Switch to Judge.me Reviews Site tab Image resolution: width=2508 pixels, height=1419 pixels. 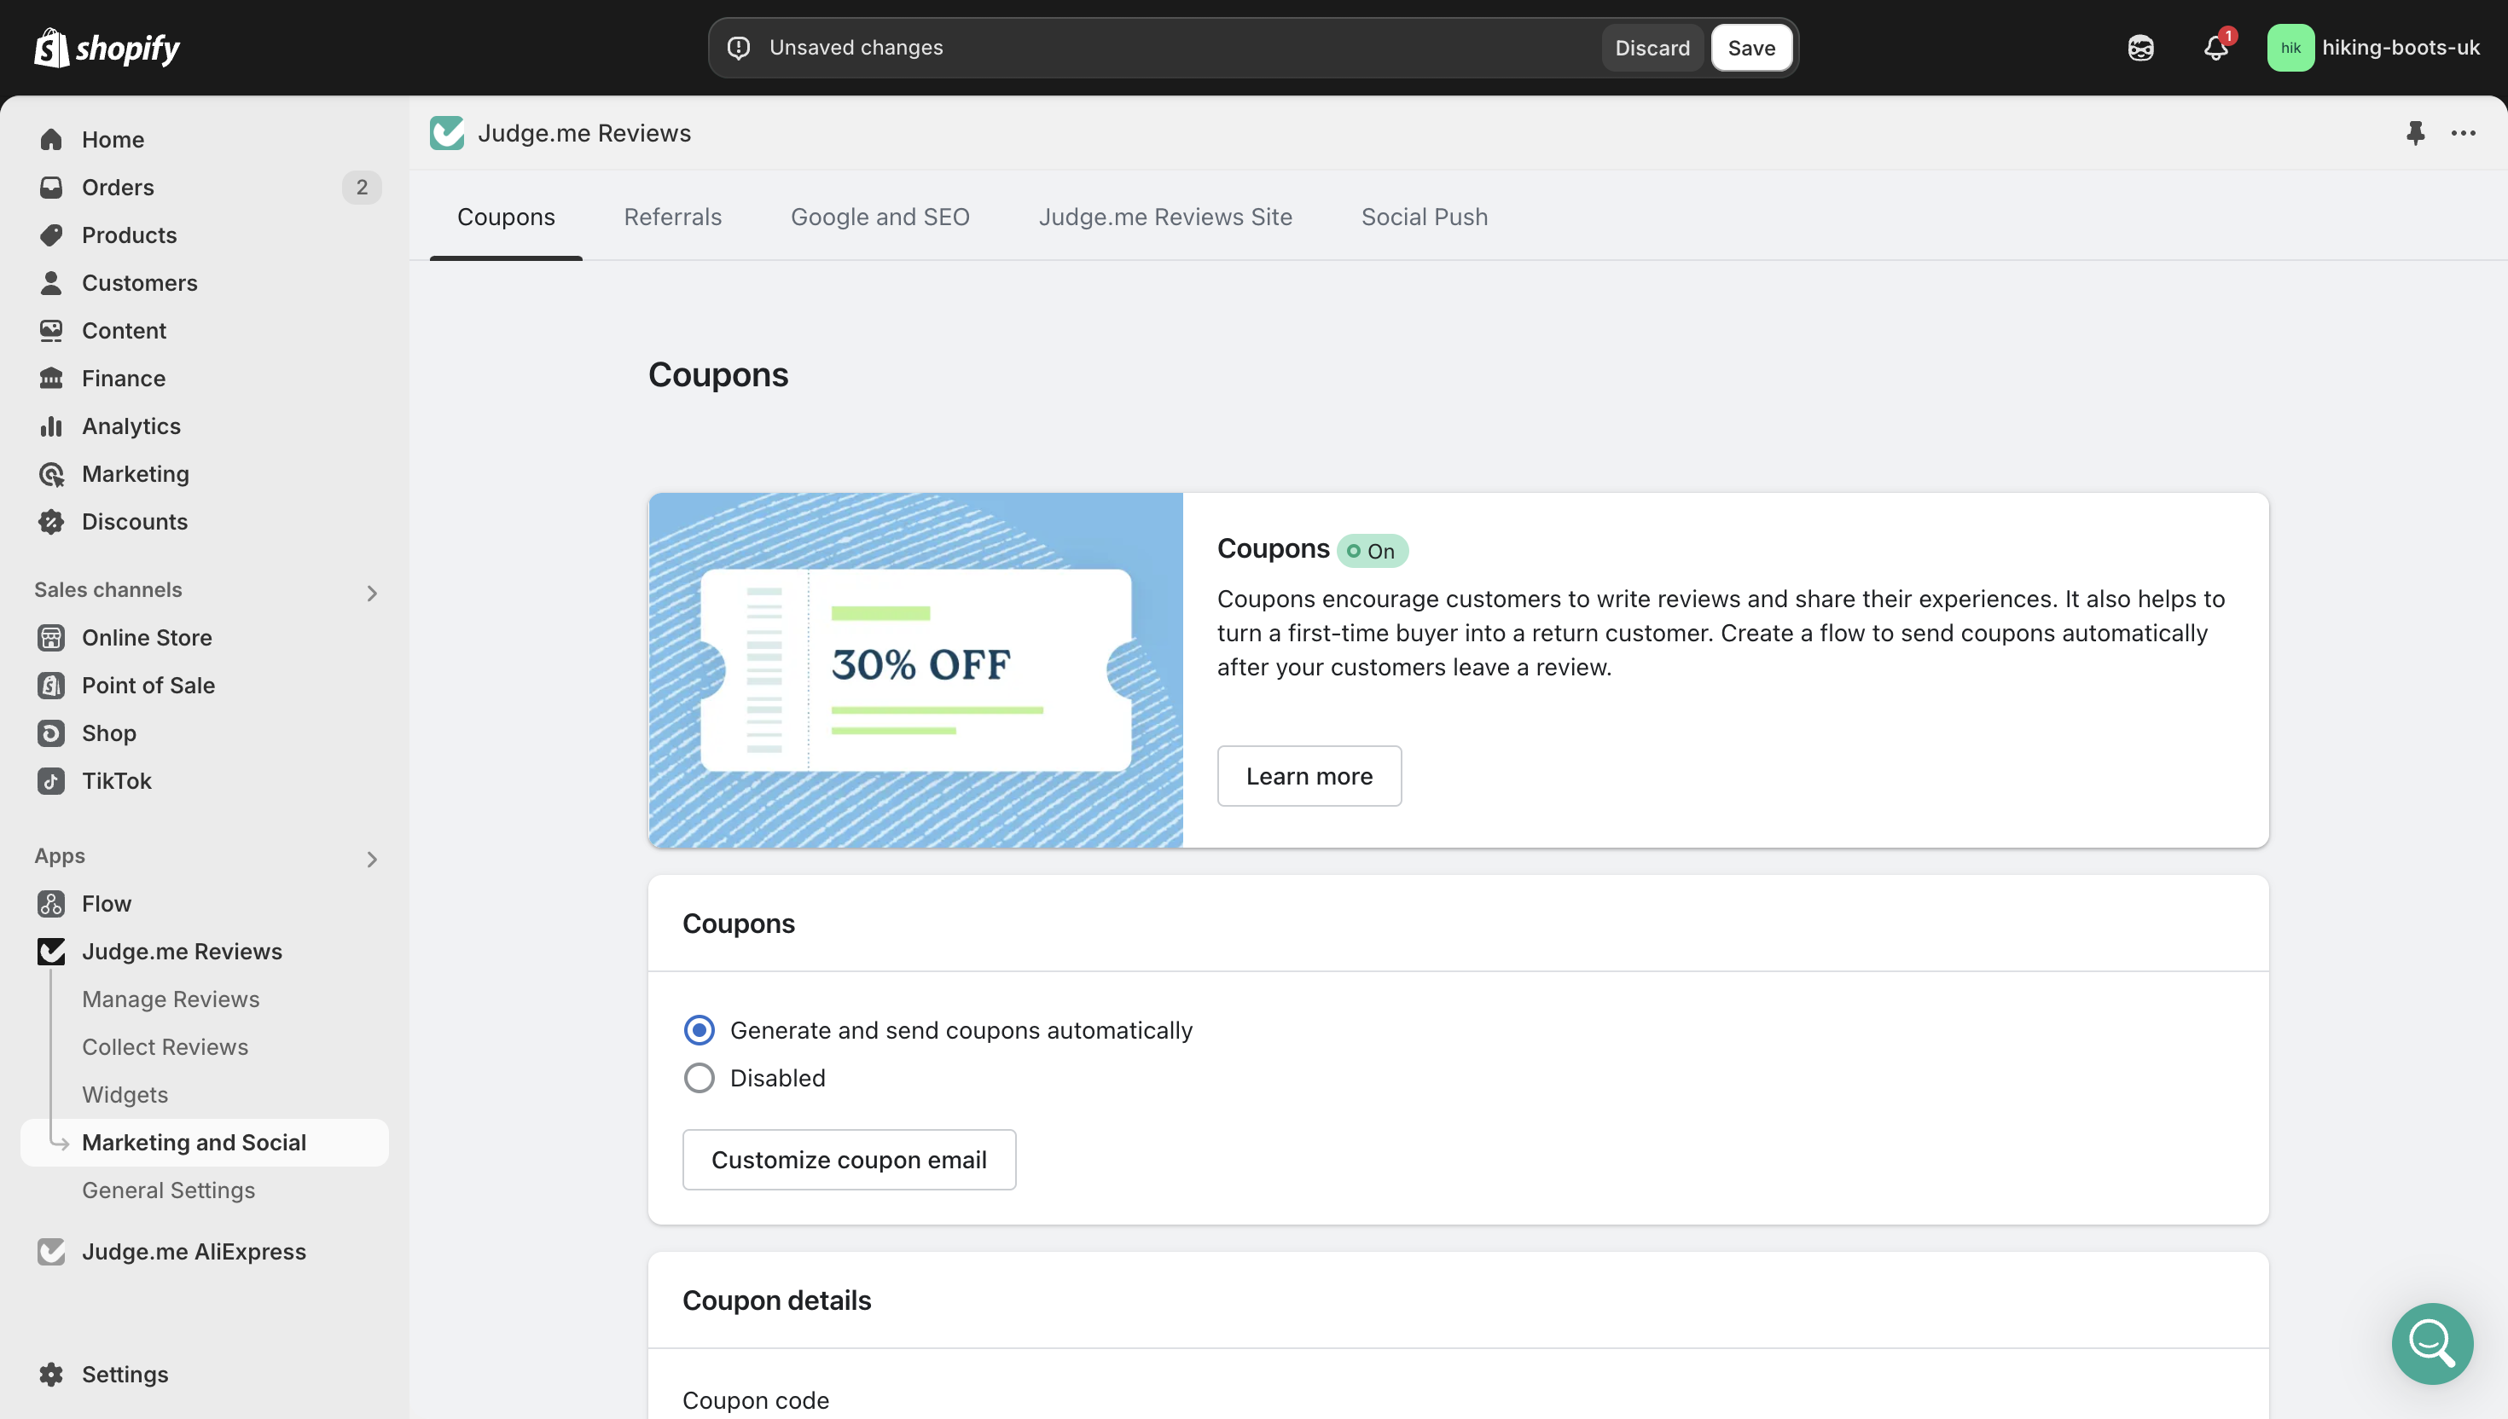point(1164,217)
